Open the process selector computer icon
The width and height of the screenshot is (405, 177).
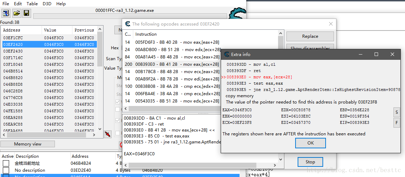(x=6, y=13)
